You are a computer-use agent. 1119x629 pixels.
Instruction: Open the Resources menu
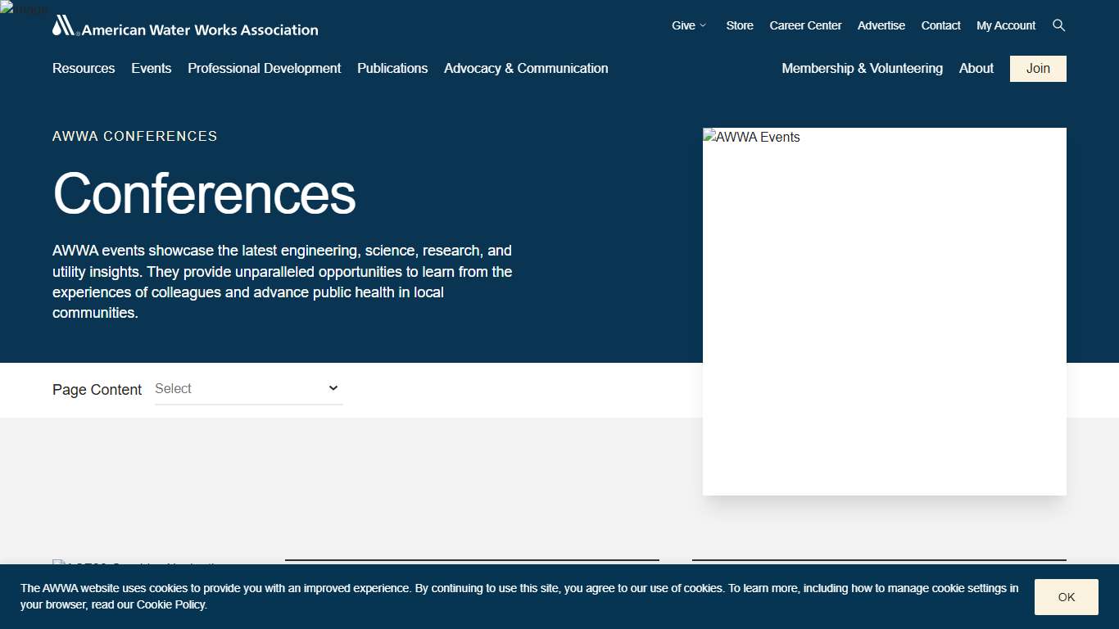(x=84, y=69)
